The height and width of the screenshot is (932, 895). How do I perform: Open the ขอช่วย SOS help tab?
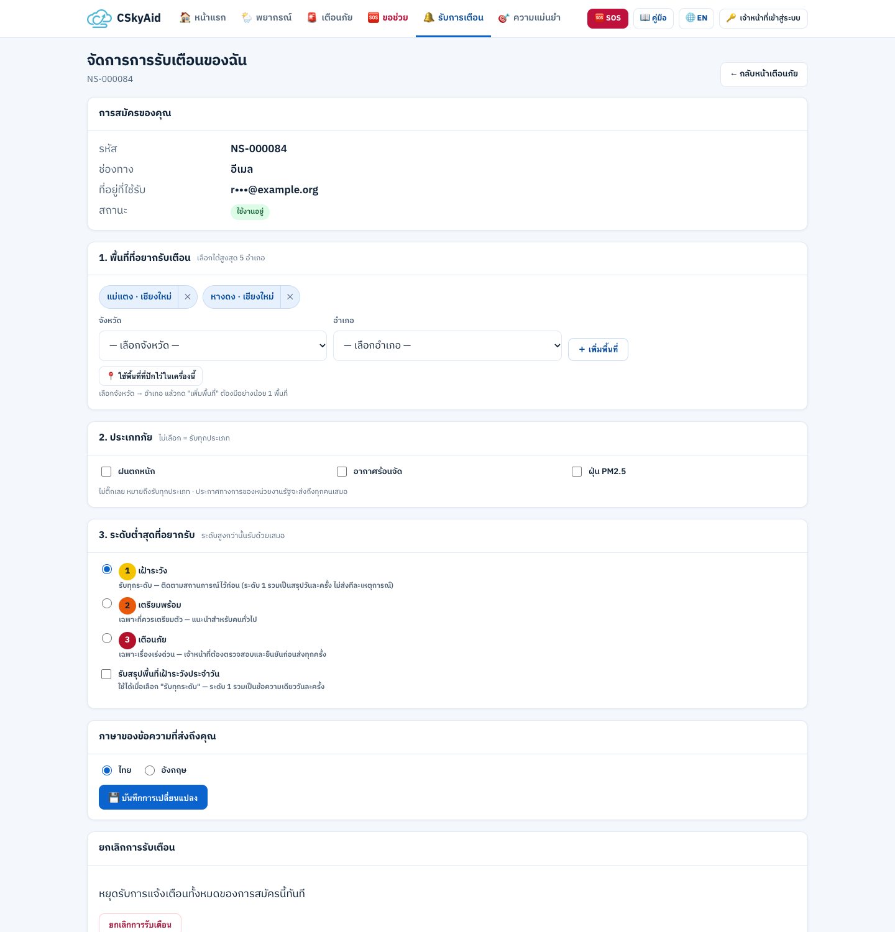pos(388,18)
